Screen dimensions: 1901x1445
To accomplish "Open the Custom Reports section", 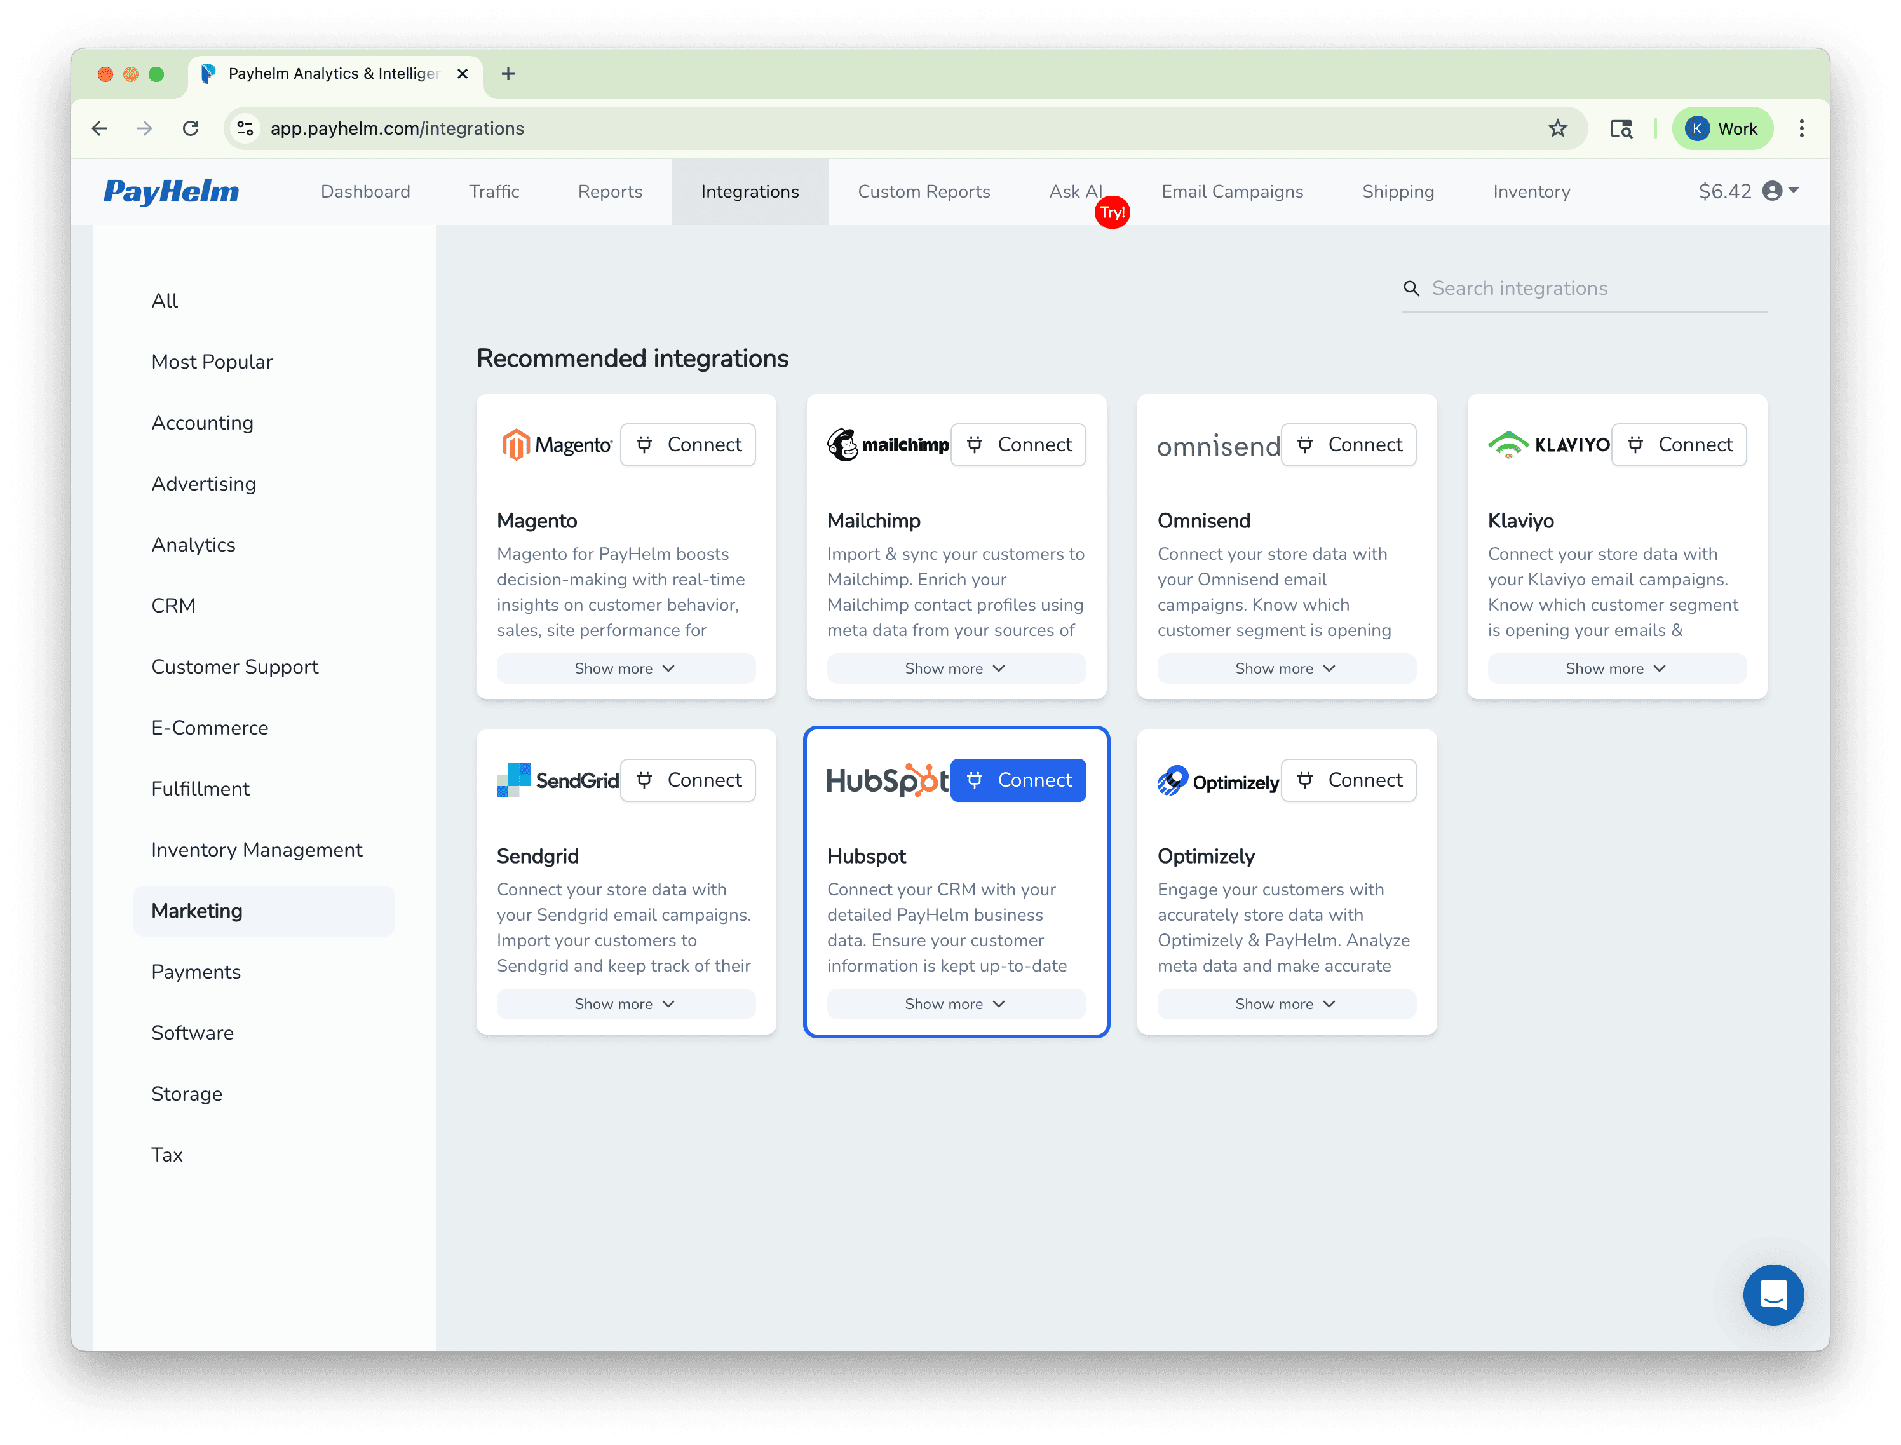I will click(x=923, y=191).
